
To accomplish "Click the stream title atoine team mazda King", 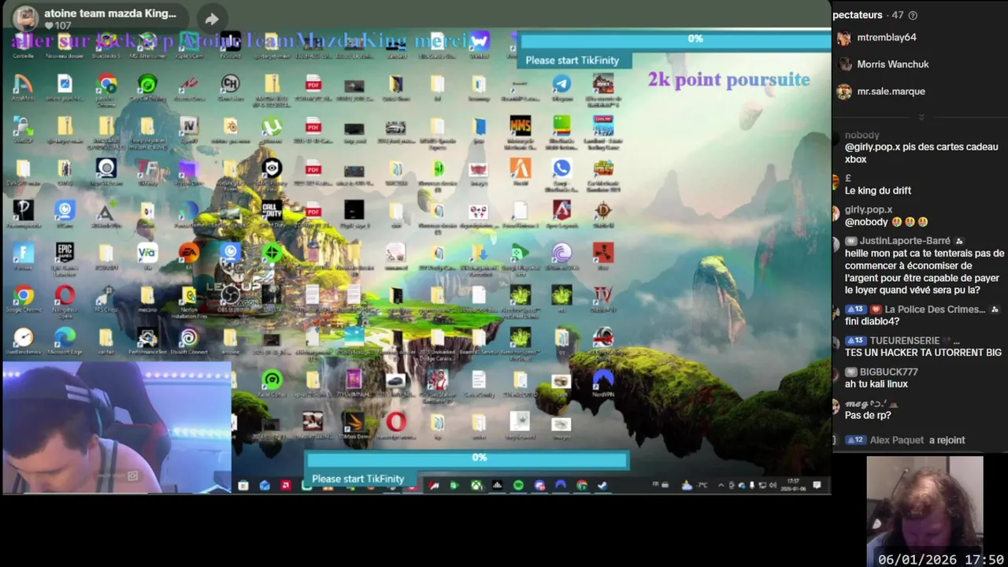I will tap(110, 13).
